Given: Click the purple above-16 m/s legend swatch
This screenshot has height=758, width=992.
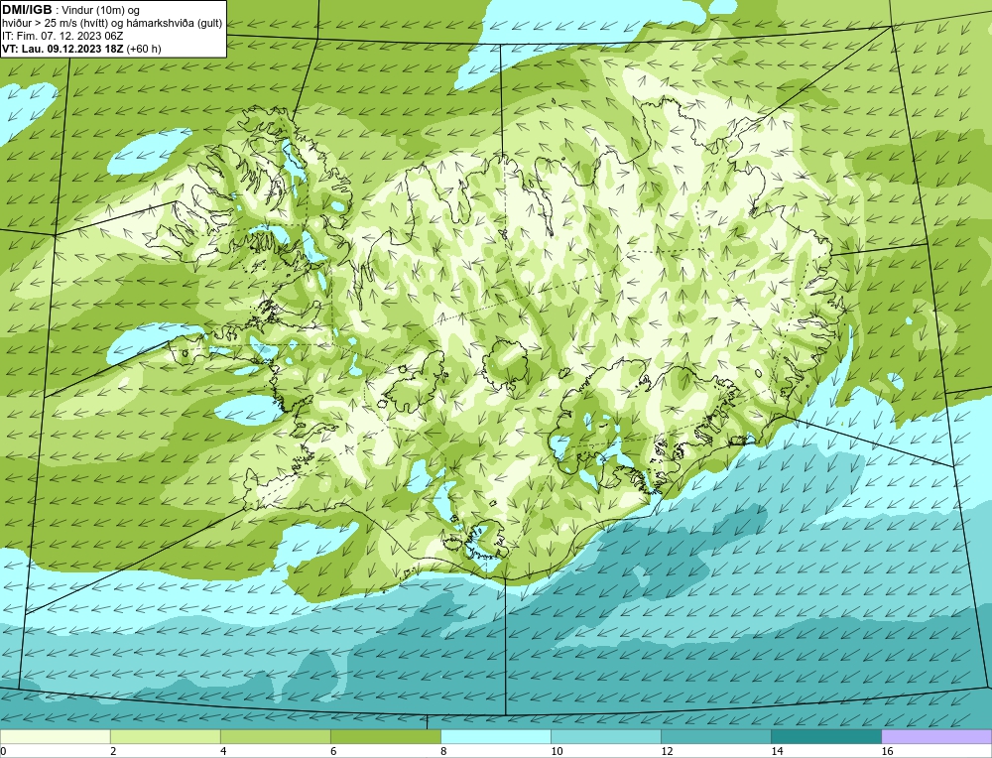Looking at the screenshot, I should [936, 736].
